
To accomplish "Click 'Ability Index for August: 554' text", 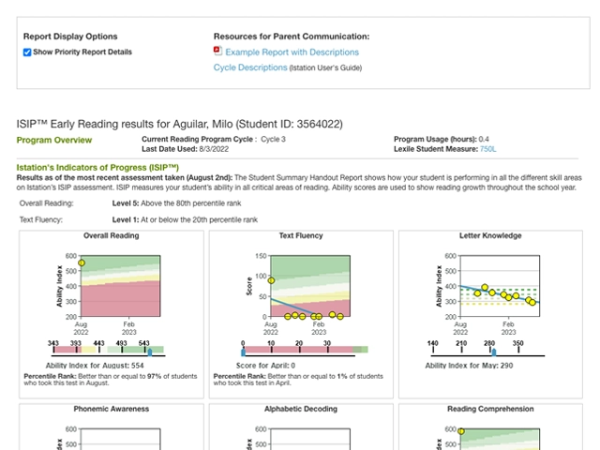I will (x=95, y=366).
